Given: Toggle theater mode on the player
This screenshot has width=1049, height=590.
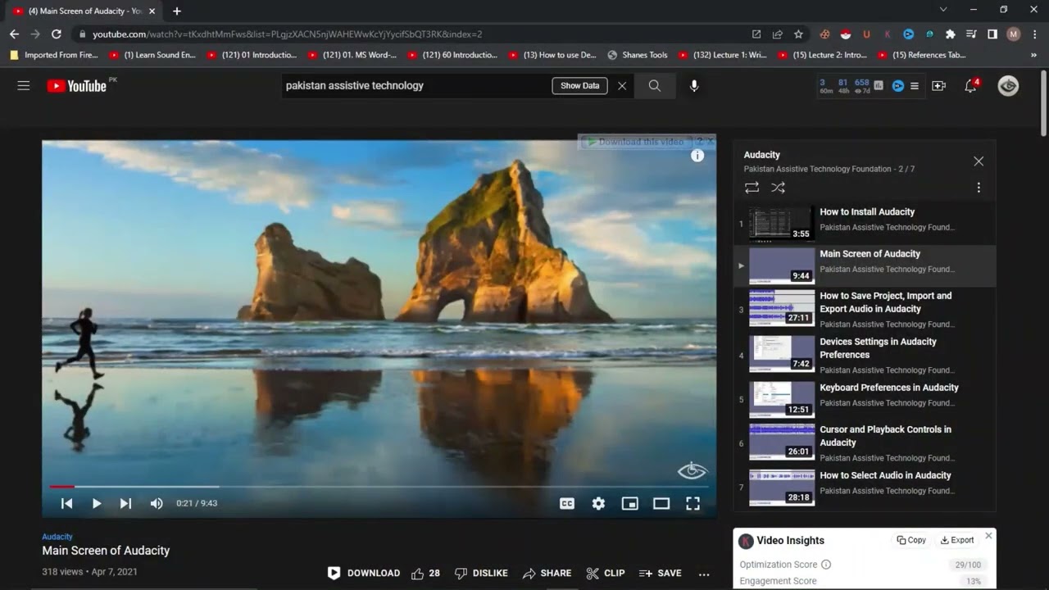Looking at the screenshot, I should (x=661, y=503).
